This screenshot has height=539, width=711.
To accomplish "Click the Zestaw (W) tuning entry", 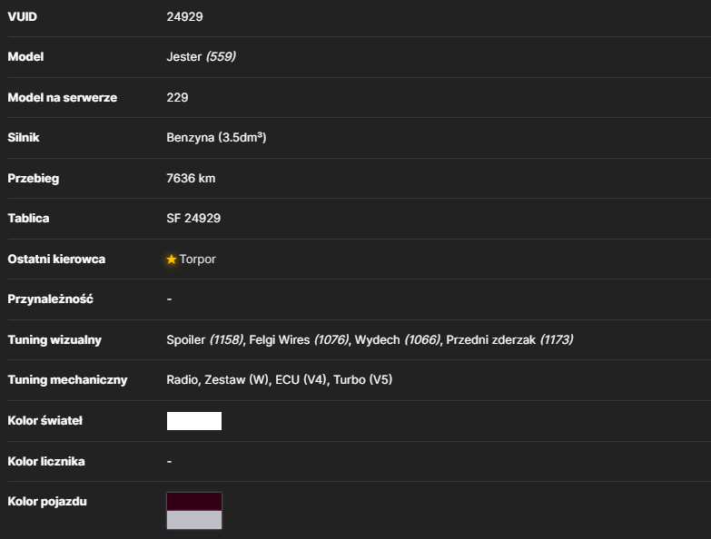I will [x=237, y=379].
